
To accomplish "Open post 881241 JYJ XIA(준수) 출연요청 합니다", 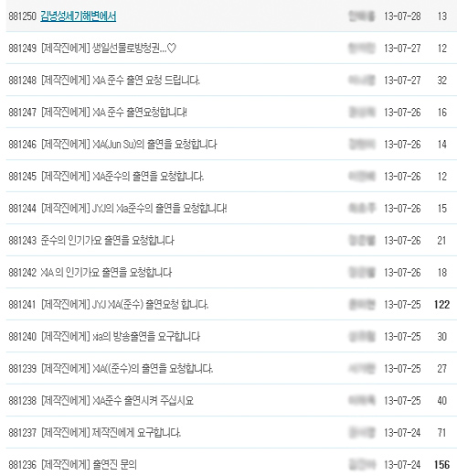I will (x=124, y=305).
